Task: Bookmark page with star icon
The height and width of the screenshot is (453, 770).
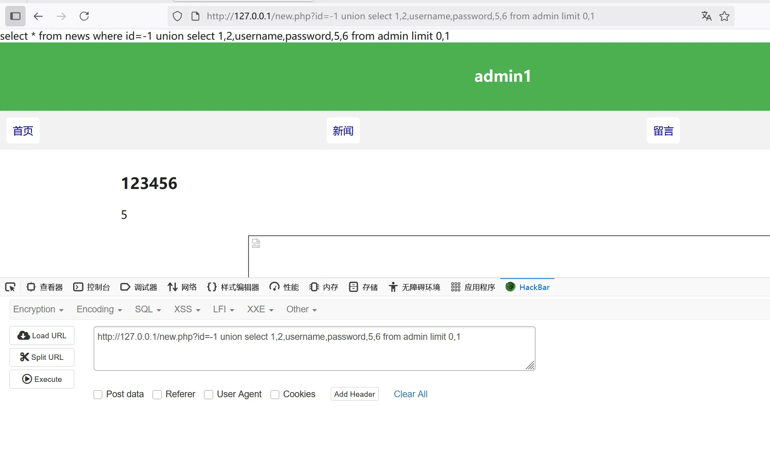Action: [x=724, y=16]
